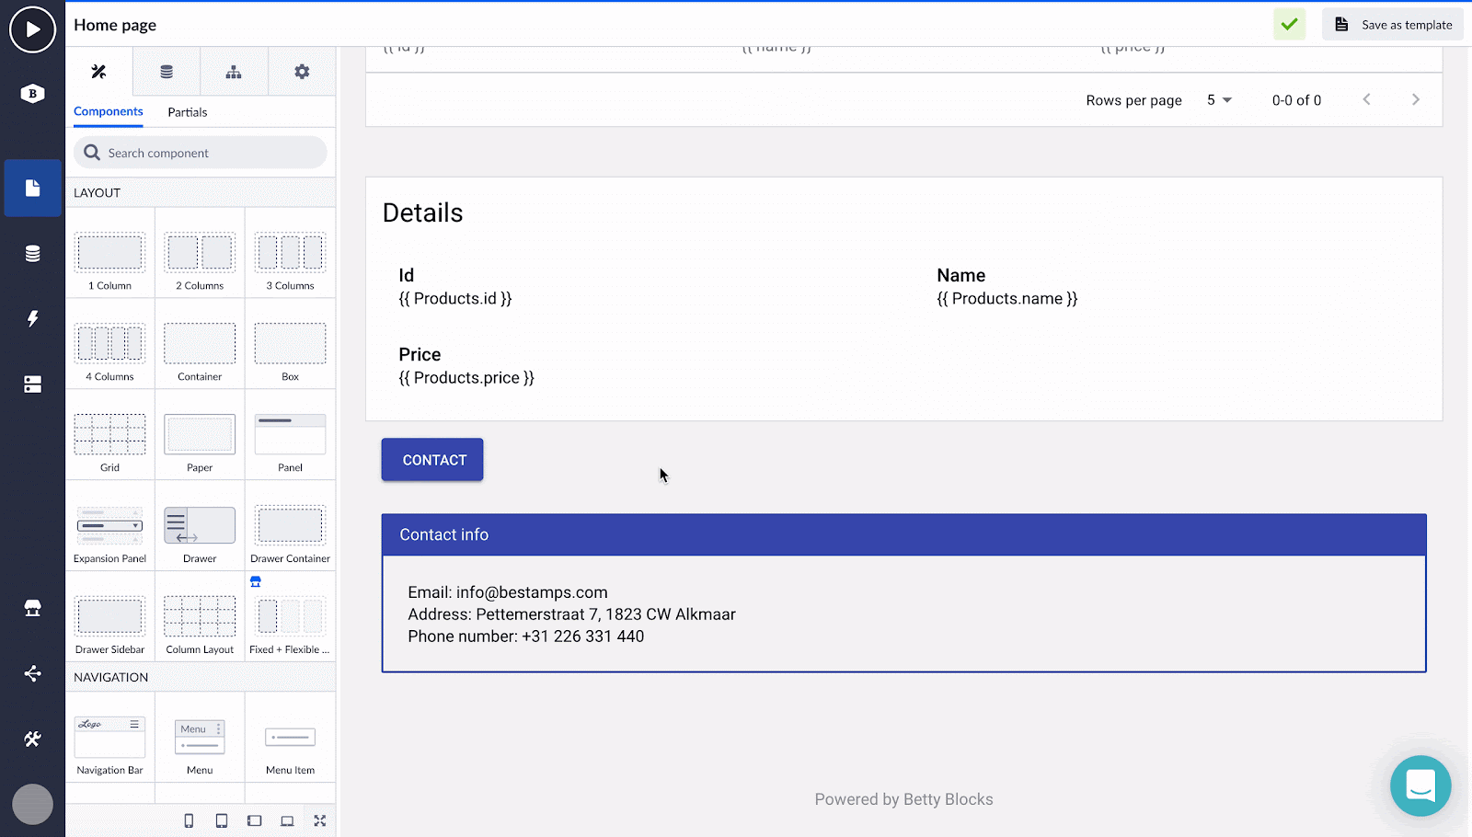Open the Block Store icon in the sidebar
The width and height of the screenshot is (1472, 837).
[x=32, y=608]
